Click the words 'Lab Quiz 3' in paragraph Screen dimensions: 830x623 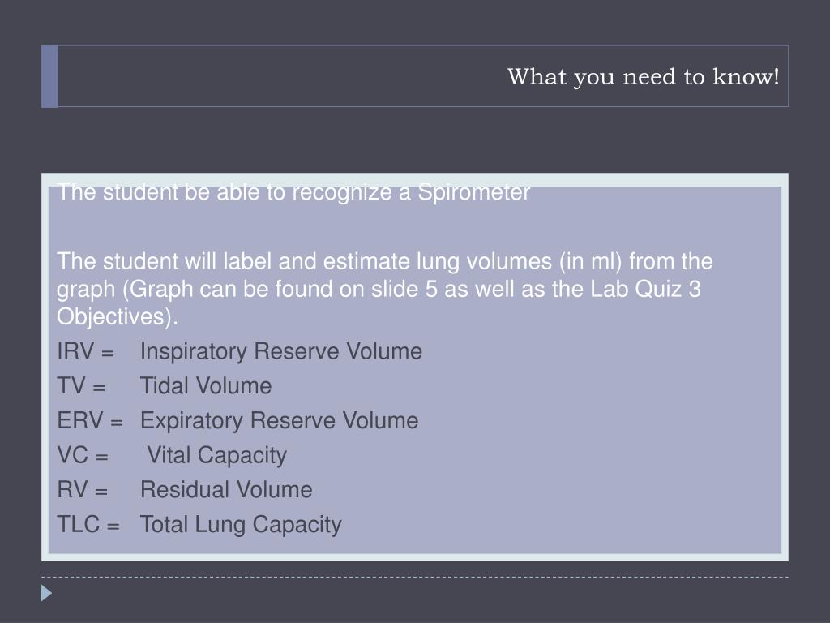click(645, 290)
